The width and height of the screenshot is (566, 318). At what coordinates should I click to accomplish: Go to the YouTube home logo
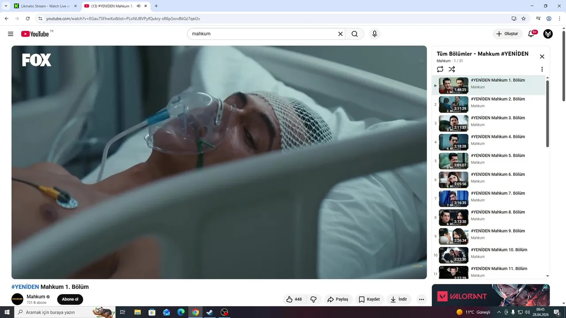tap(35, 34)
